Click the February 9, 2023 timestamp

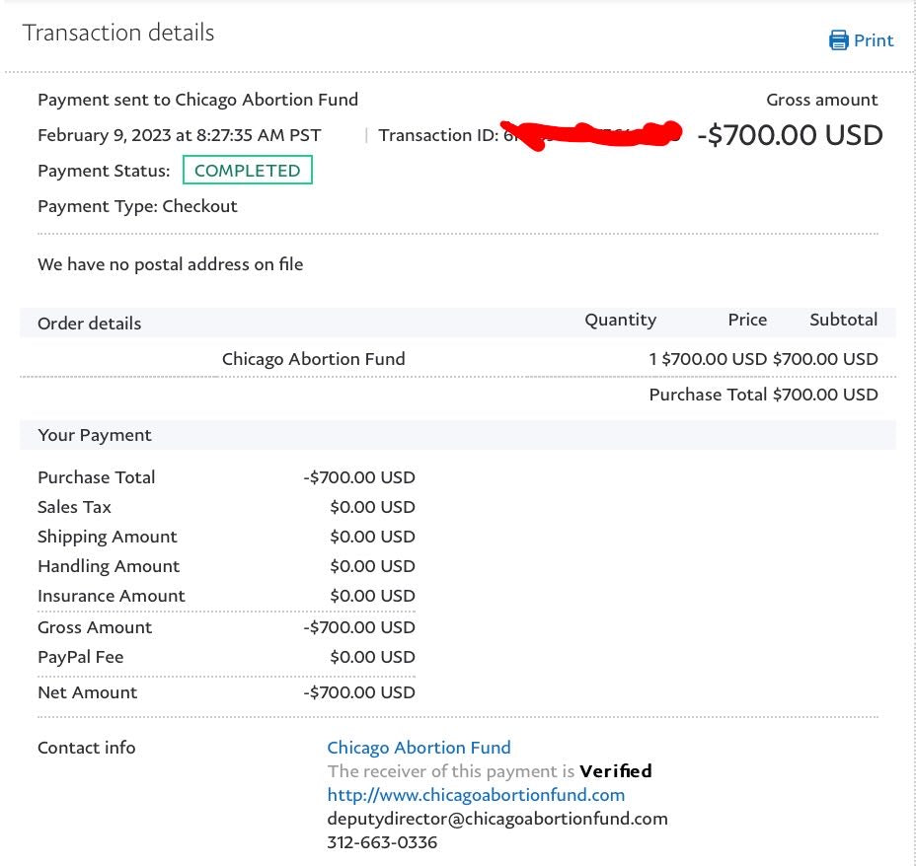(179, 135)
